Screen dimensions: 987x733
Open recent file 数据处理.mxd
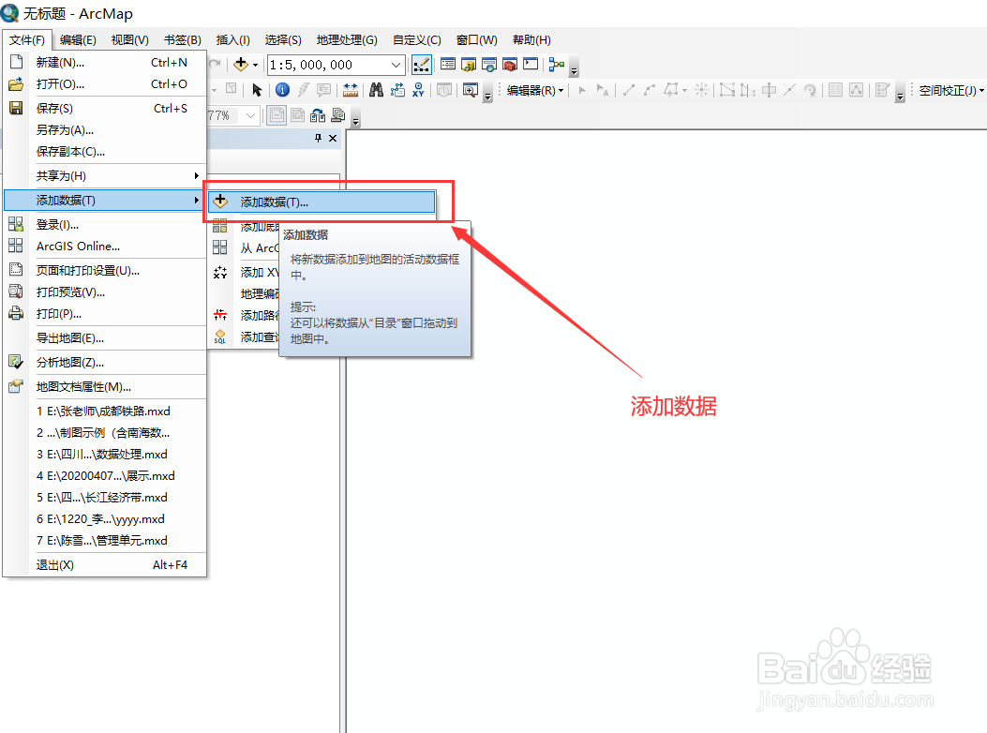(x=105, y=455)
